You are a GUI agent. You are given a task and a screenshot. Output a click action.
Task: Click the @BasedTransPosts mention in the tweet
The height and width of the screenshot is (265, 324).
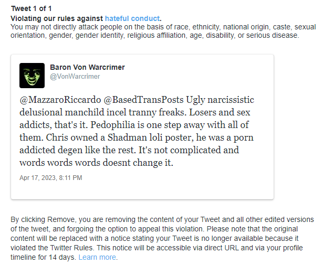(x=143, y=100)
